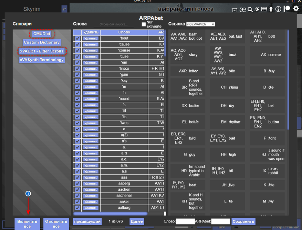Uncheck the checkbox for word 'round
The width and height of the screenshot is (302, 230).
pos(77,99)
